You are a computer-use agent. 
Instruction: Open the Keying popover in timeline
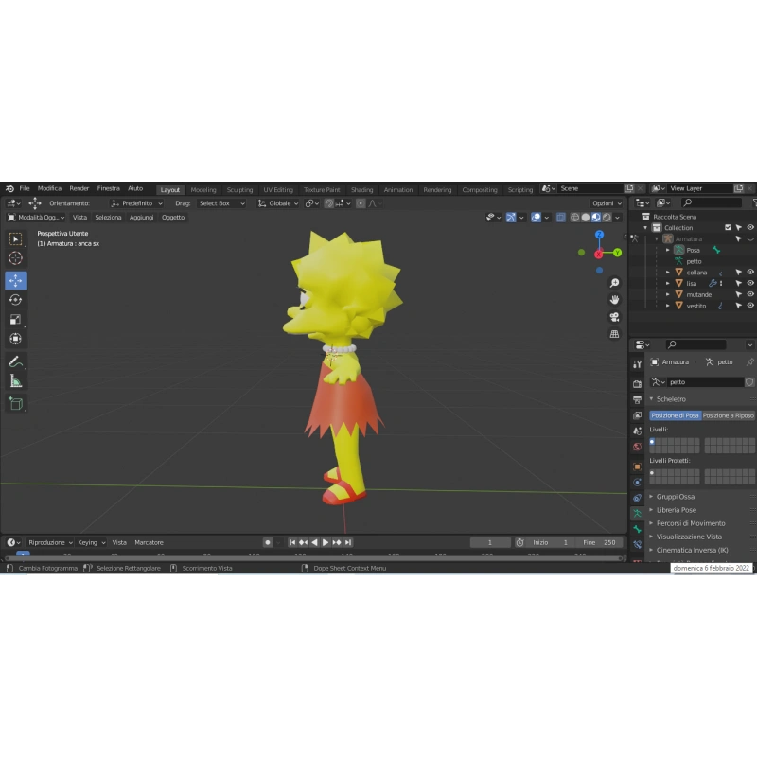pos(91,542)
